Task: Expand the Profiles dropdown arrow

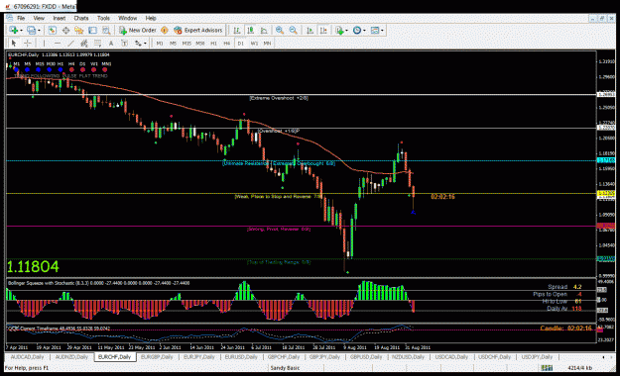Action: pos(39,31)
